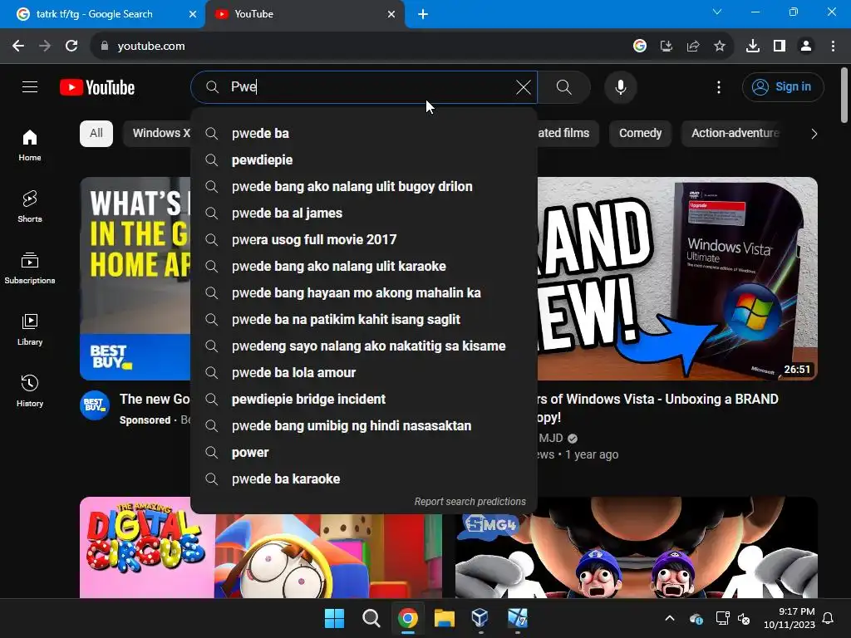Viewport: 851px width, 638px height.
Task: Open History in the sidebar
Action: coord(30,390)
